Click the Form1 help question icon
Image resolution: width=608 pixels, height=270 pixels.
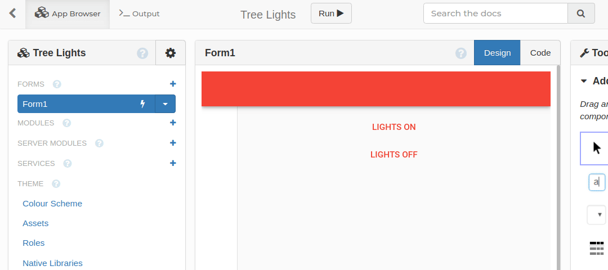[461, 53]
